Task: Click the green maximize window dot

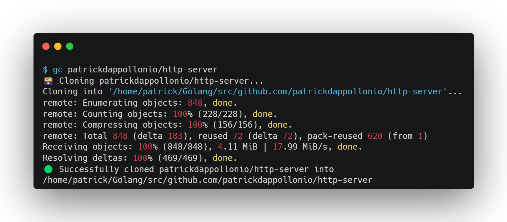Action: 70,46
